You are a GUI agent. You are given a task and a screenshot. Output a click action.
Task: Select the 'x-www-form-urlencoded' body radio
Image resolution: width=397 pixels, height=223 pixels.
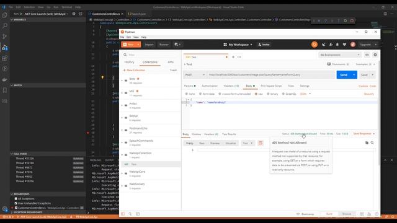(x=220, y=94)
